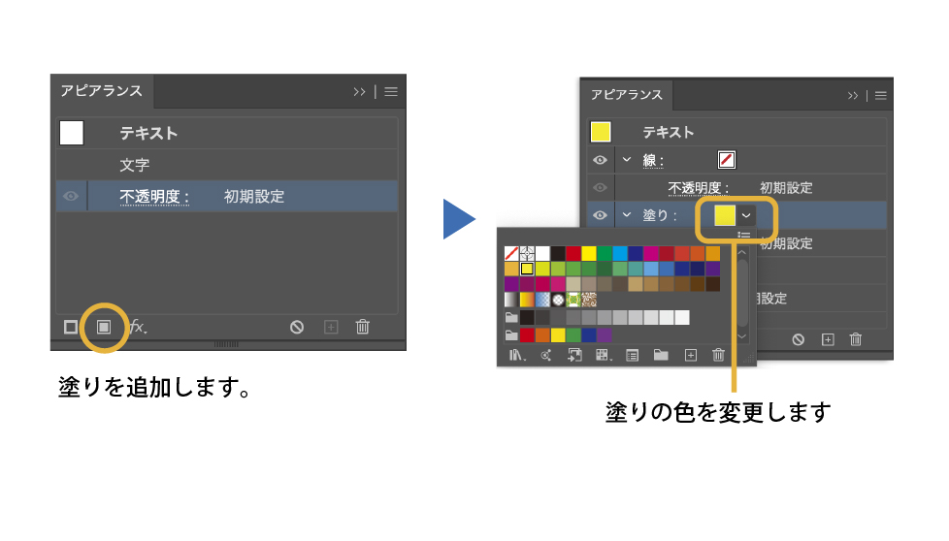This screenshot has width=949, height=541.
Task: Open Show Swatch Kinds menu icon
Action: [x=604, y=356]
